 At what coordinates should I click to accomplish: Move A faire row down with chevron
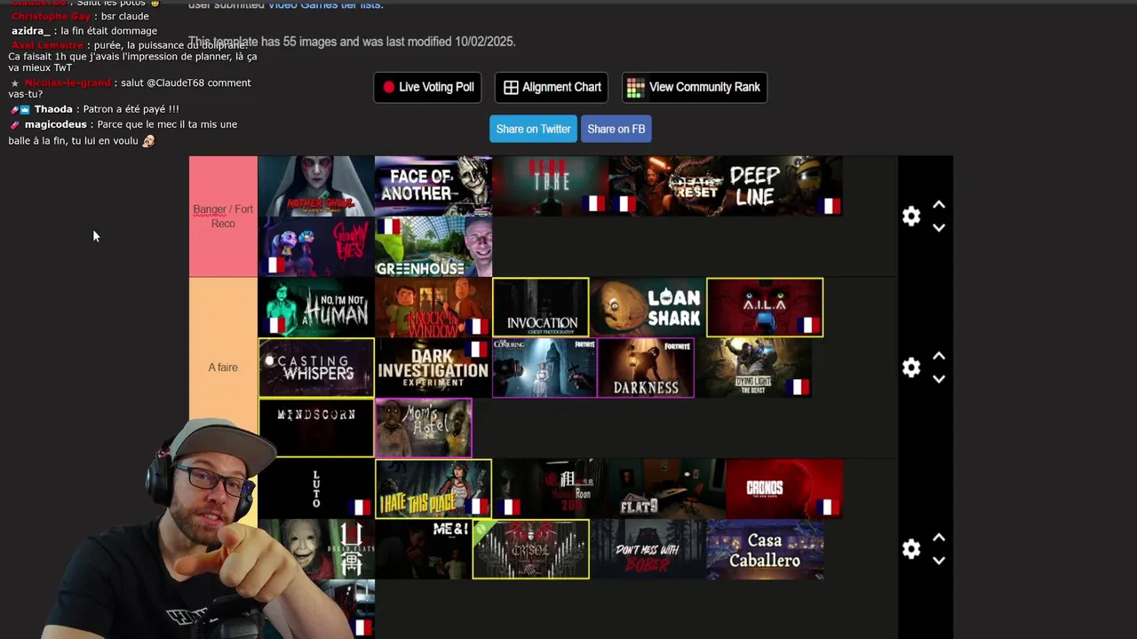pos(939,379)
